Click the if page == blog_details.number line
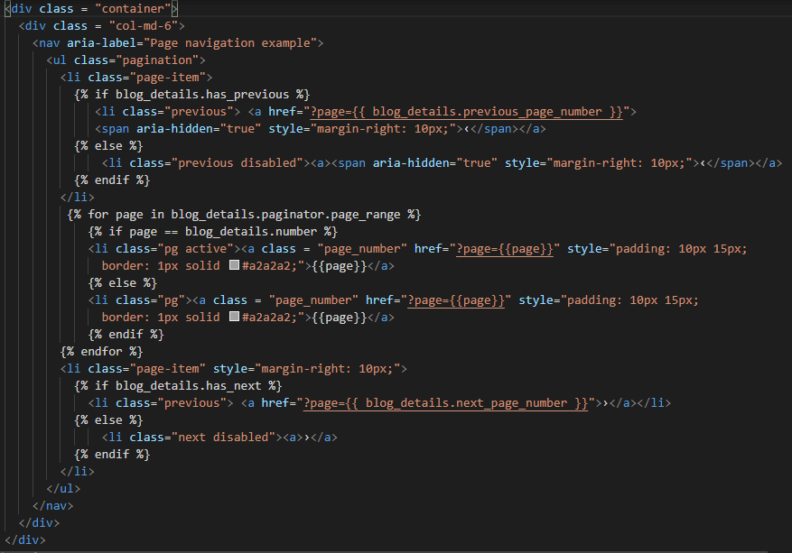 click(212, 232)
